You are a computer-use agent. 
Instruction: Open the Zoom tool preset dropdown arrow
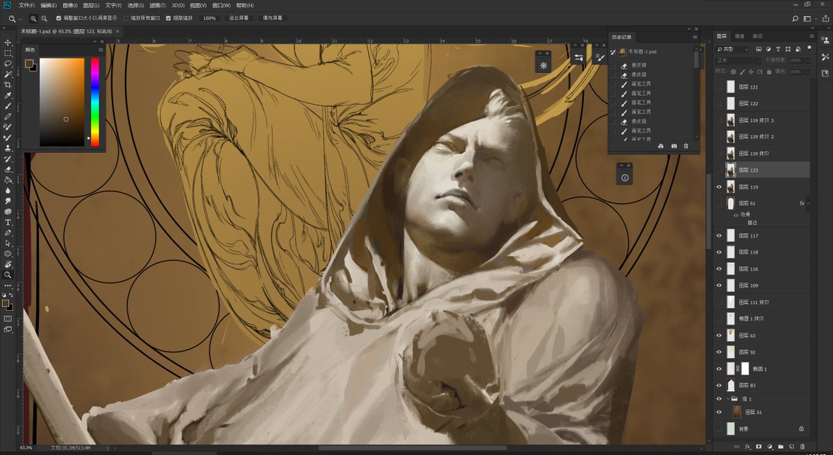[21, 18]
